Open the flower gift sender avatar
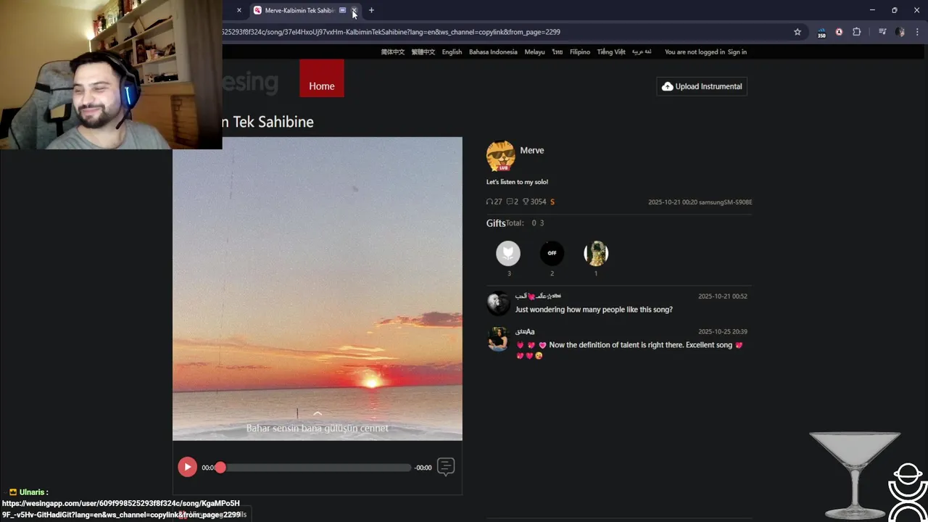This screenshot has width=928, height=522. [x=508, y=253]
